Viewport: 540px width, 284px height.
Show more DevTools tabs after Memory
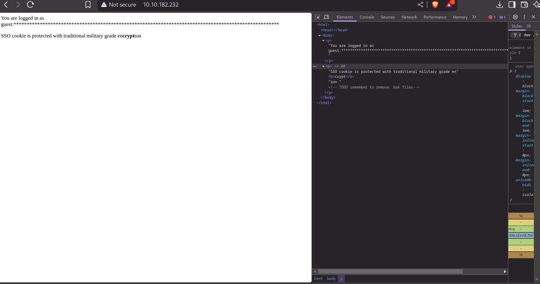[x=474, y=17]
